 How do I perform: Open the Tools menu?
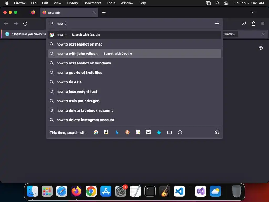[x=111, y=3]
